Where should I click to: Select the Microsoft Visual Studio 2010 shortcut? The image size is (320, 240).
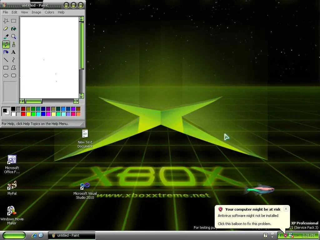85,191
